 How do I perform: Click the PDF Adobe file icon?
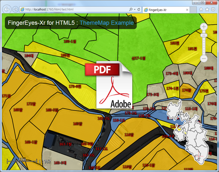pos(109,85)
